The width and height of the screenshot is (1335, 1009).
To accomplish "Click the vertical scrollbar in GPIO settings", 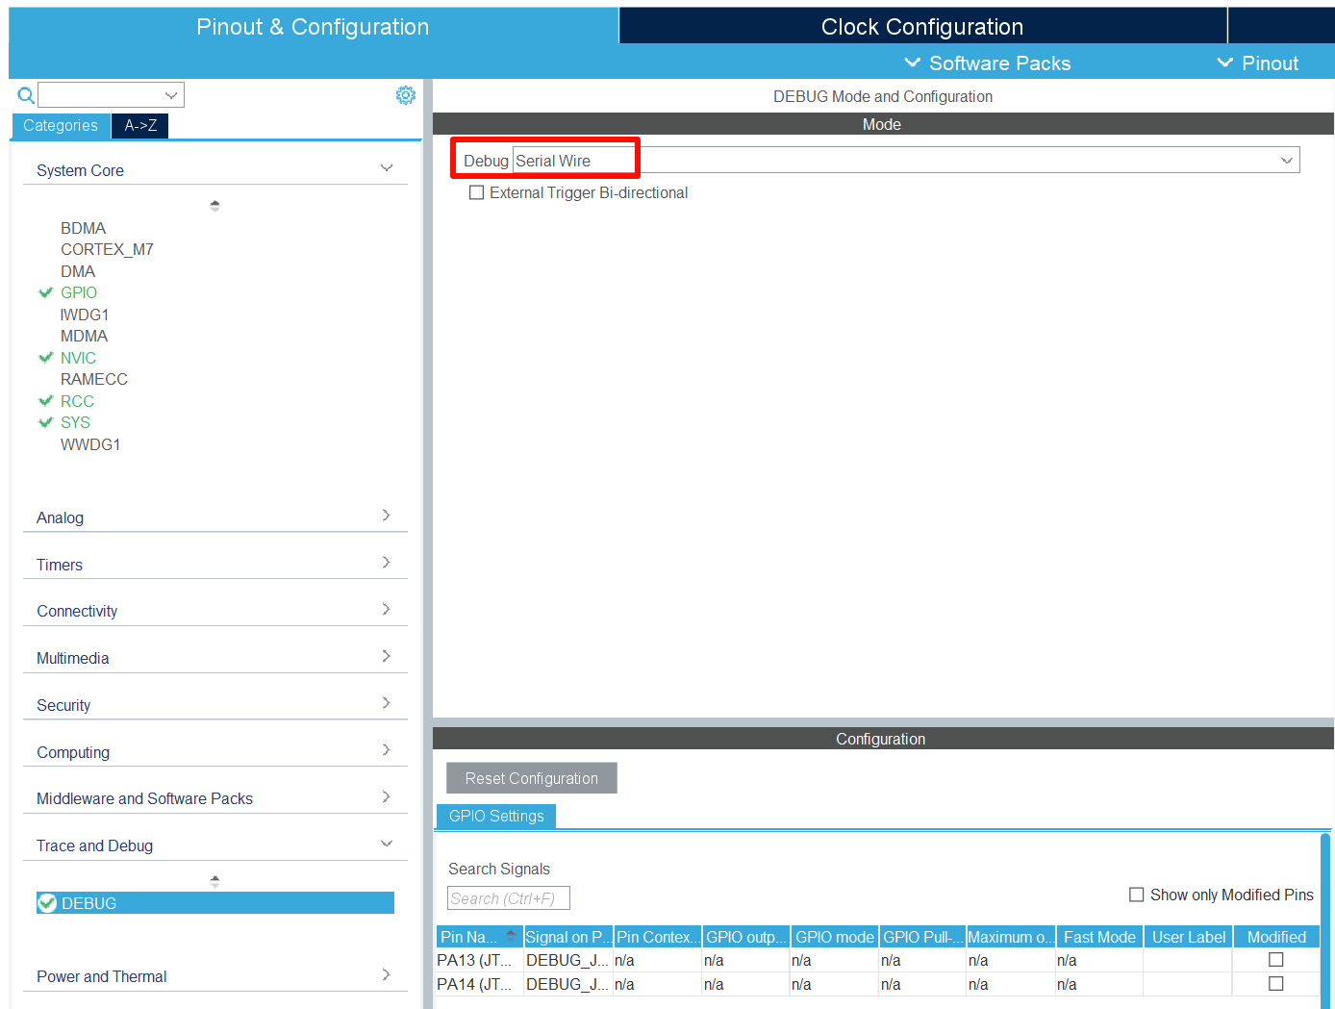I will 1324,914.
